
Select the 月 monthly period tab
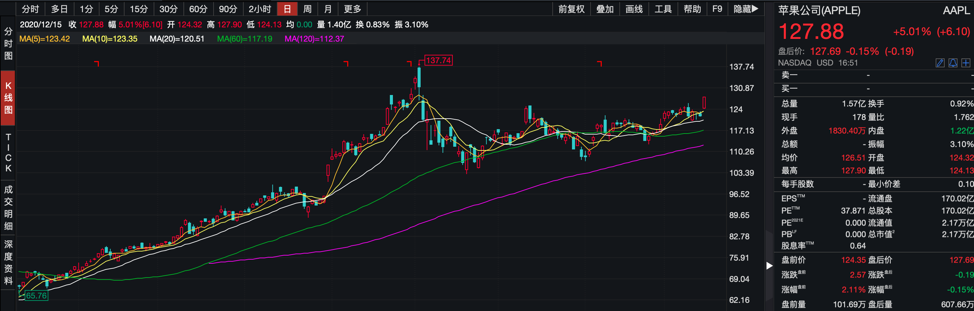[328, 9]
